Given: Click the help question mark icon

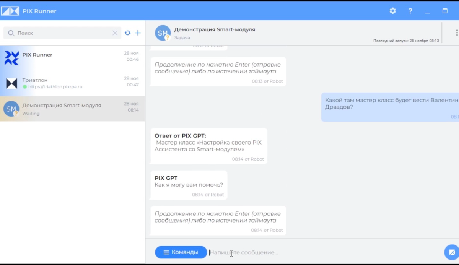Looking at the screenshot, I should point(410,11).
